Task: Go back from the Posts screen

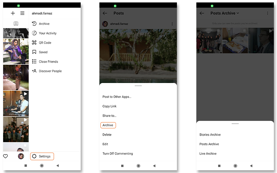Action: (x=105, y=13)
